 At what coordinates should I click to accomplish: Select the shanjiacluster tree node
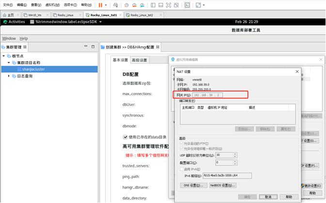(x=33, y=69)
